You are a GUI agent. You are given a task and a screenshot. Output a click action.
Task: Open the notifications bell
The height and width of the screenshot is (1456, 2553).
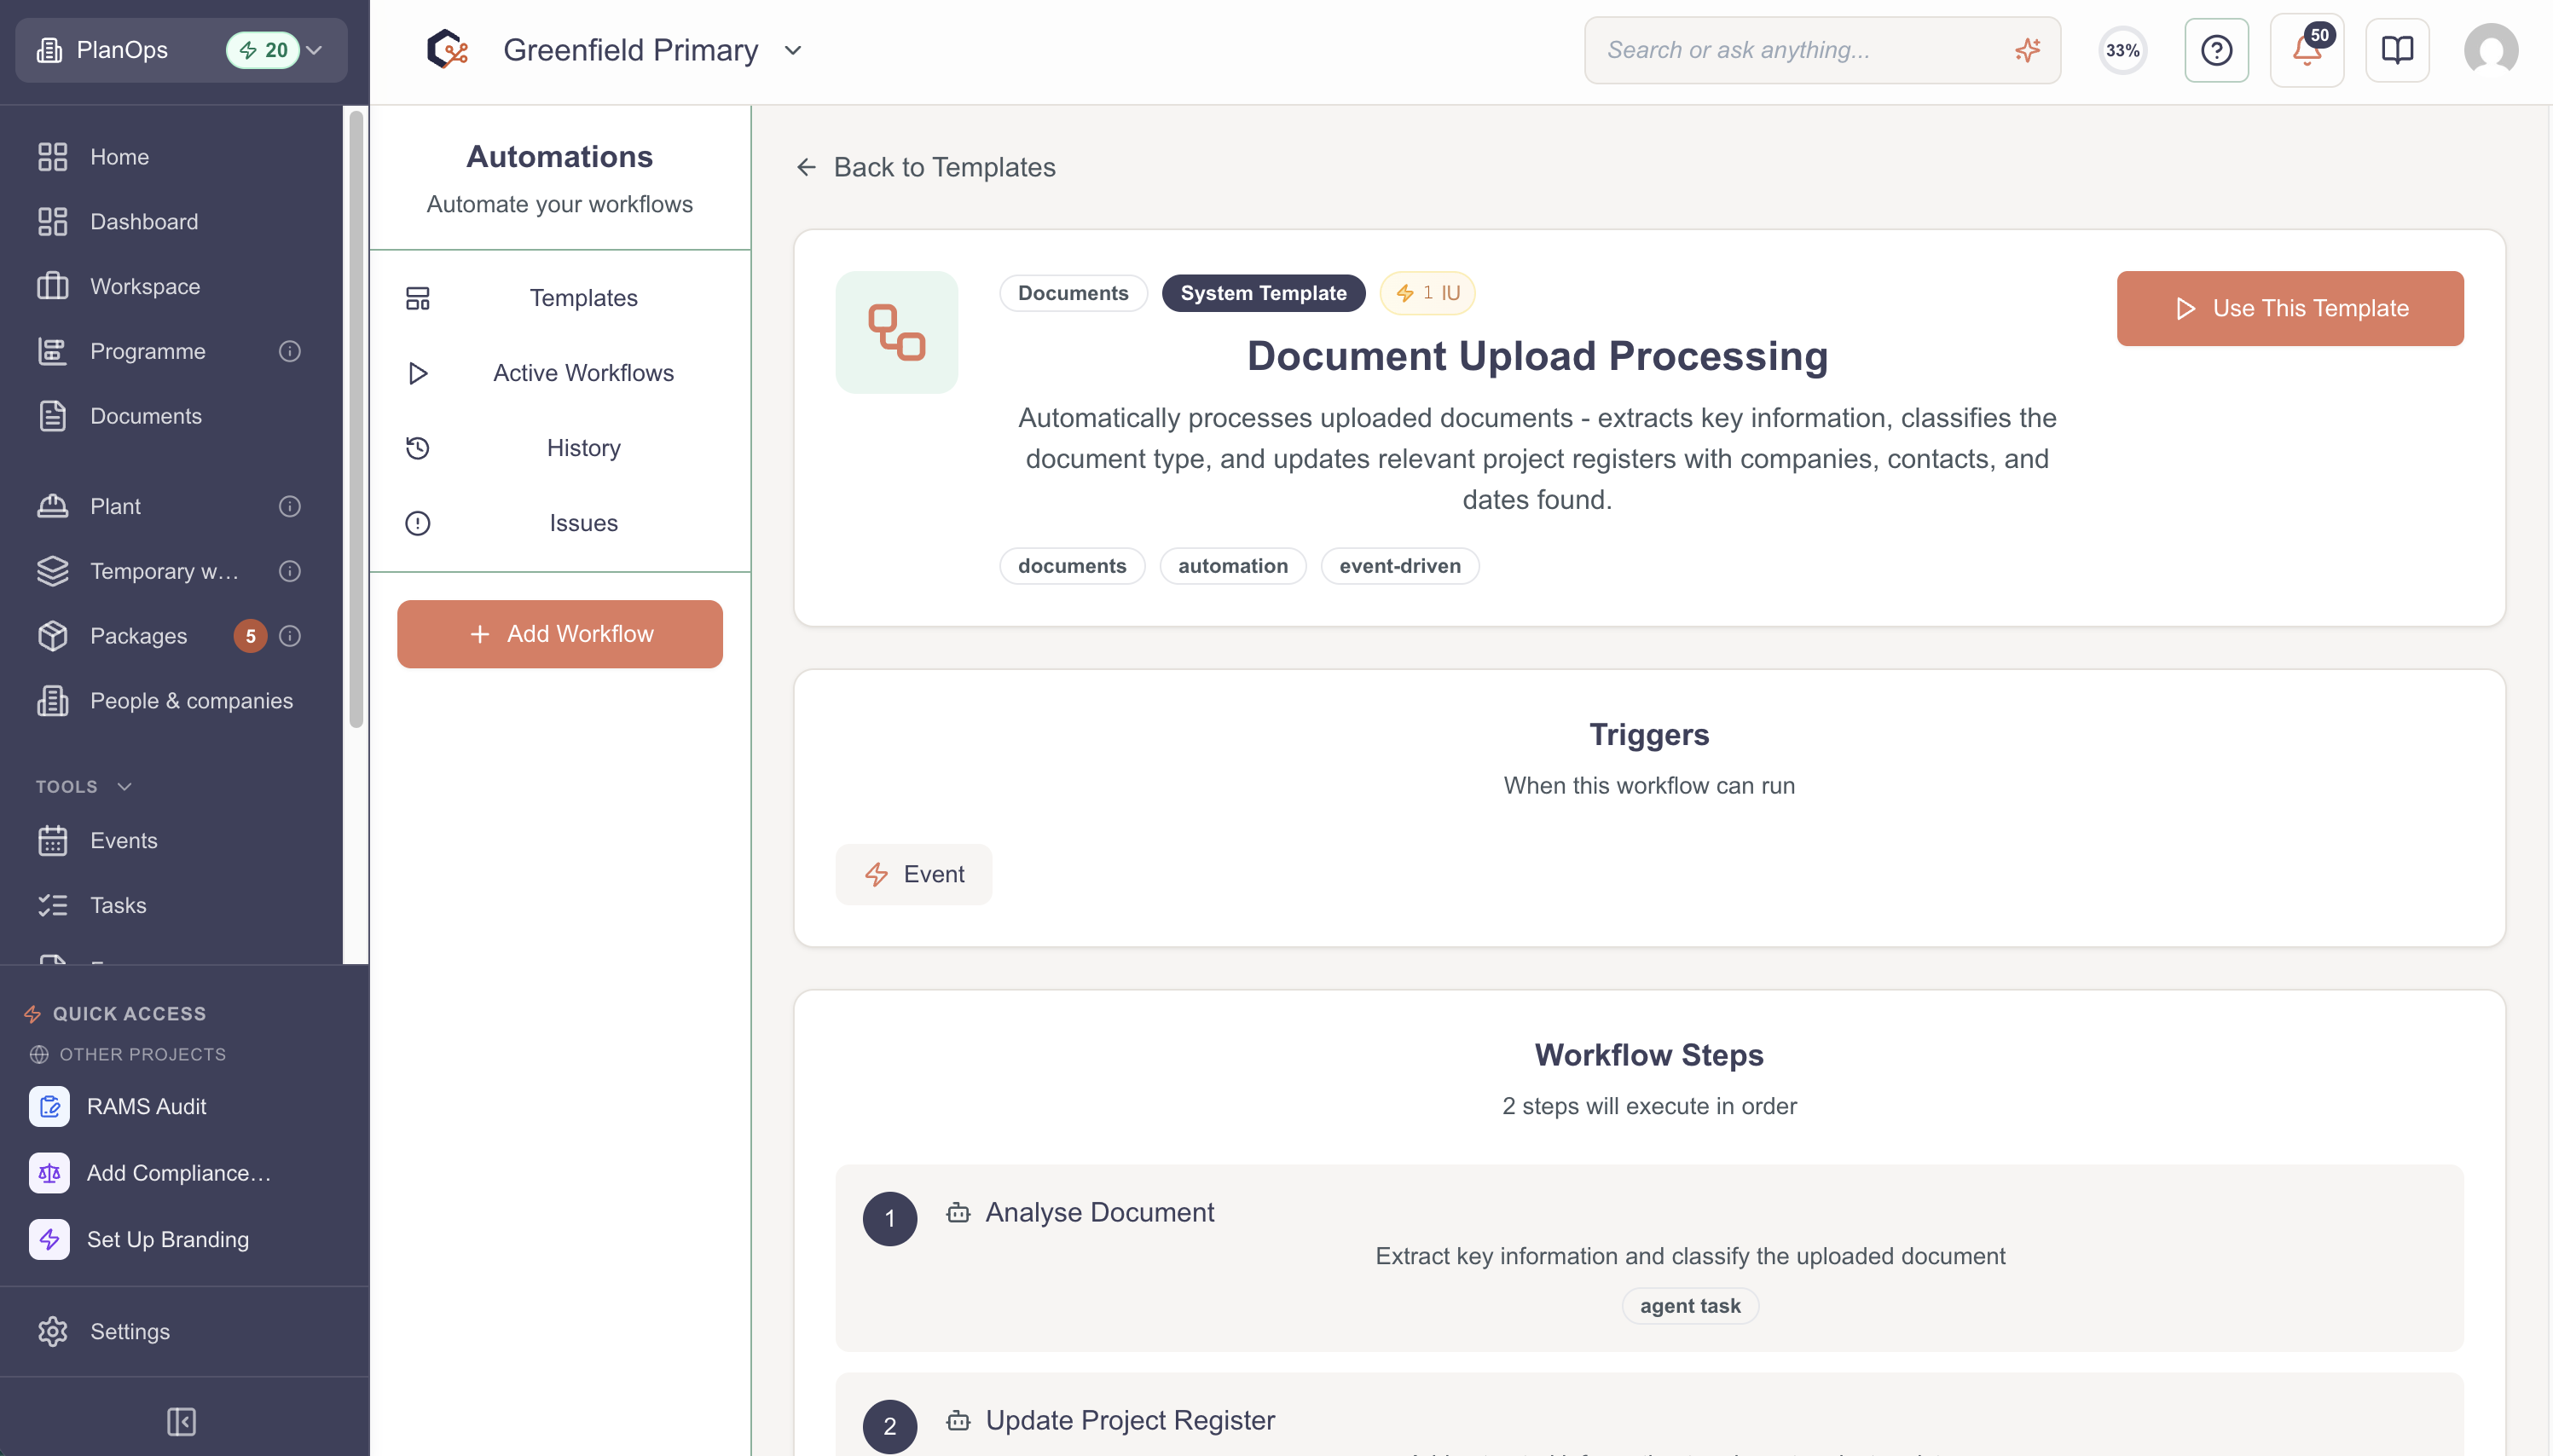click(x=2307, y=50)
